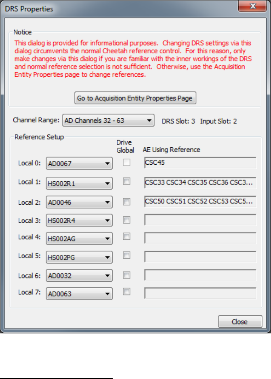Screen dimensions: 271x379
Task: Open Local 0 reference dropdown AD0067
Action: 79,163
